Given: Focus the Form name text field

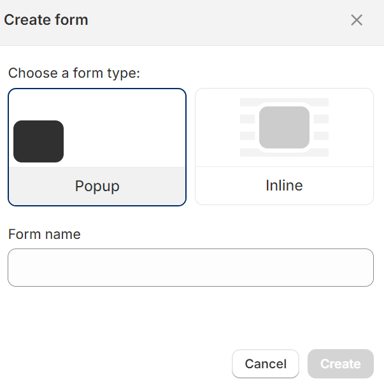Looking at the screenshot, I should pyautogui.click(x=190, y=268).
